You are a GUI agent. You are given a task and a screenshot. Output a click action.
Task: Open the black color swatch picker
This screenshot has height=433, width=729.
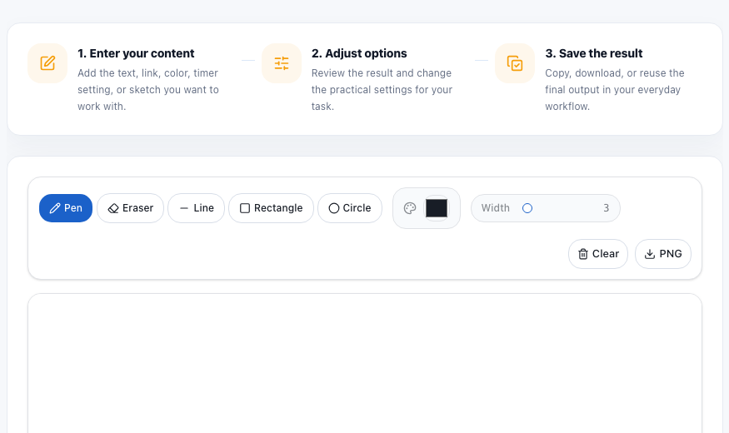pyautogui.click(x=437, y=208)
